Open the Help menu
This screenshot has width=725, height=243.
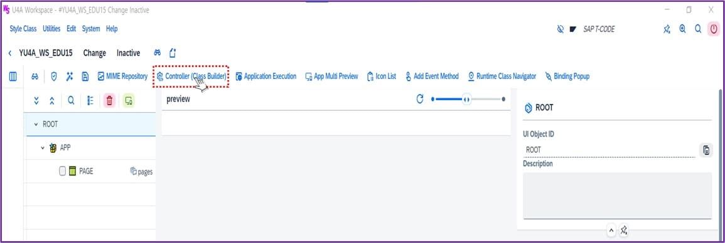pyautogui.click(x=112, y=29)
